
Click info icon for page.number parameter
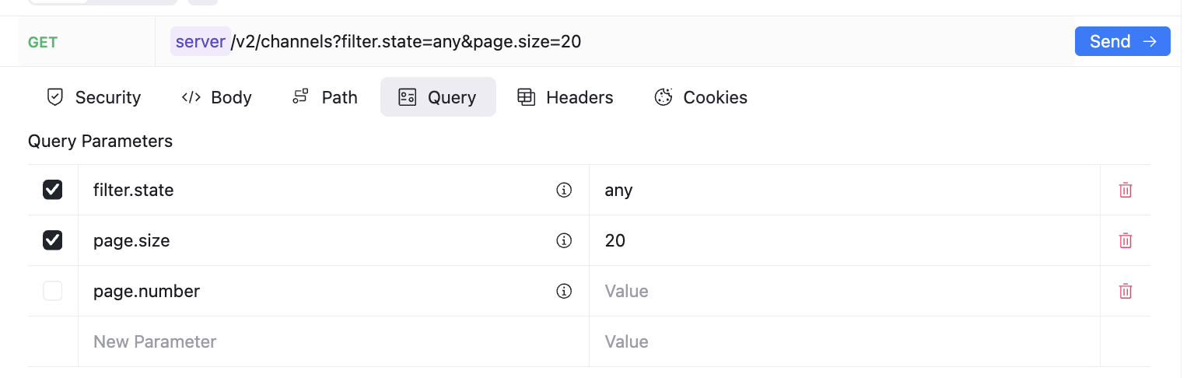pos(564,291)
